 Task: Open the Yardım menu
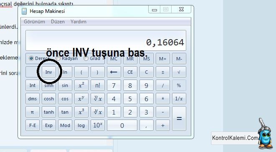click(x=78, y=22)
